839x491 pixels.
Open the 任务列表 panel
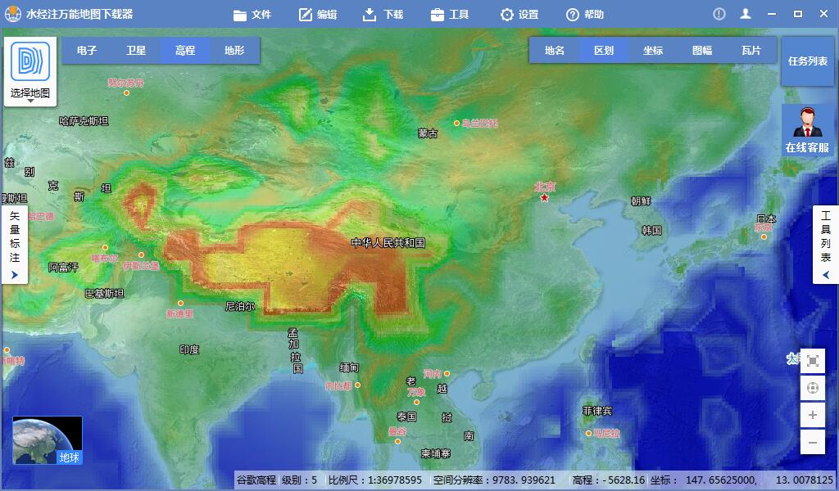(807, 61)
